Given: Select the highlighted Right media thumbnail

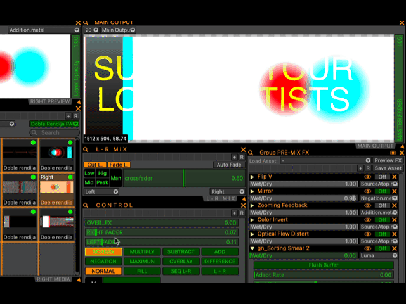Looking at the screenshot, I should click(x=56, y=190).
